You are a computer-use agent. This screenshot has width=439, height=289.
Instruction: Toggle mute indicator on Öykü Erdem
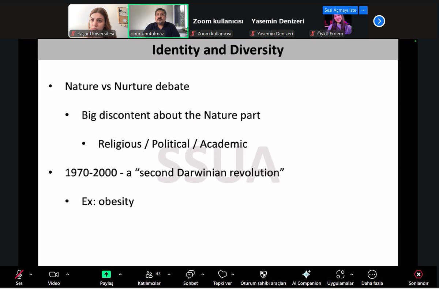[x=313, y=33]
